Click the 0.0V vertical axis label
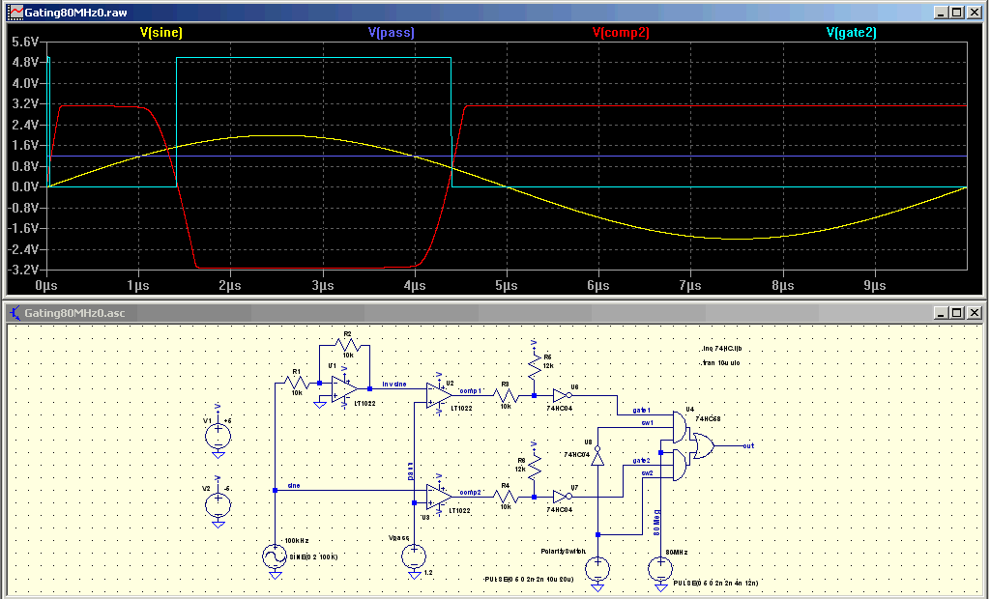Image resolution: width=990 pixels, height=599 pixels. point(25,186)
